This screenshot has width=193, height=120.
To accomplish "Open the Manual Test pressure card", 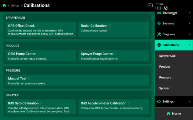I will [x=77, y=80].
